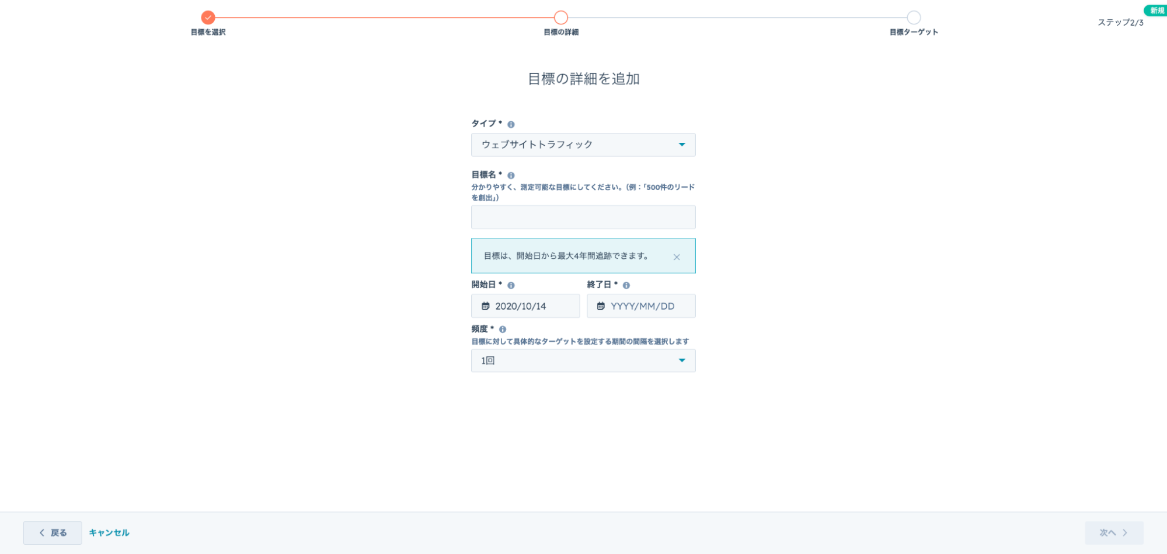Select the 目標ターゲット step circle
1167x554 pixels.
point(914,17)
